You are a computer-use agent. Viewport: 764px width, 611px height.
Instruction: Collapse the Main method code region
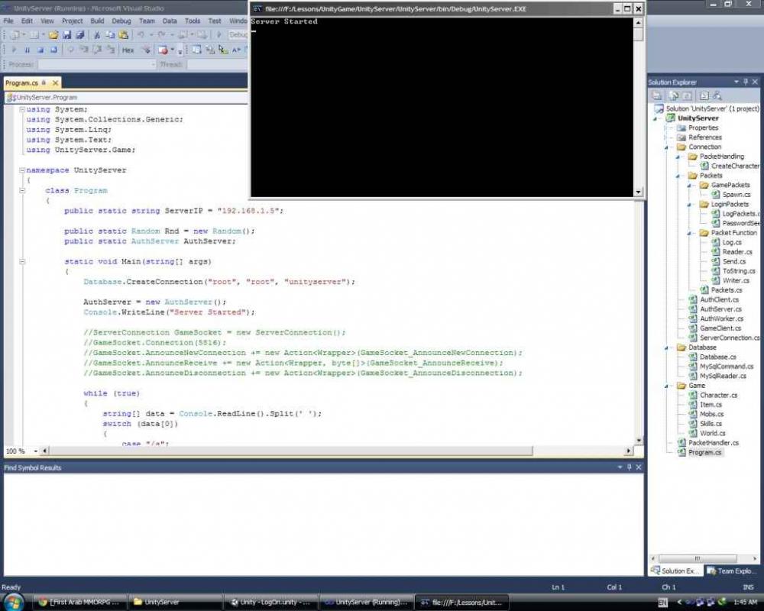(x=22, y=262)
